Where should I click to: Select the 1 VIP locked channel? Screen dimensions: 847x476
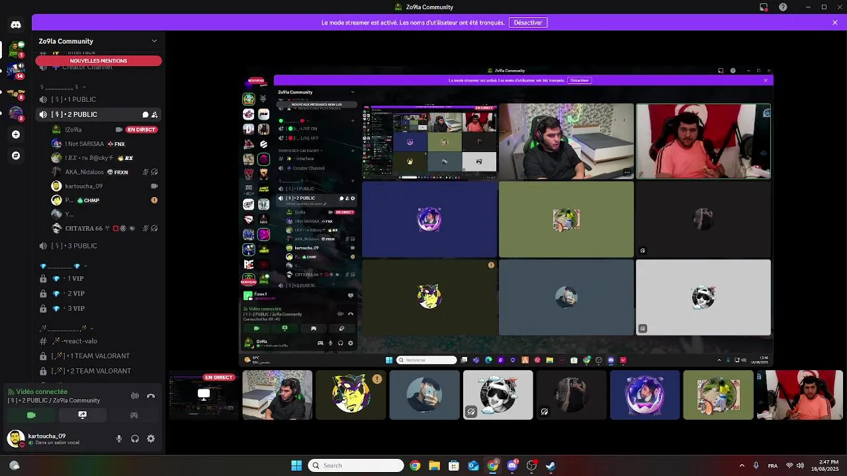pyautogui.click(x=99, y=279)
